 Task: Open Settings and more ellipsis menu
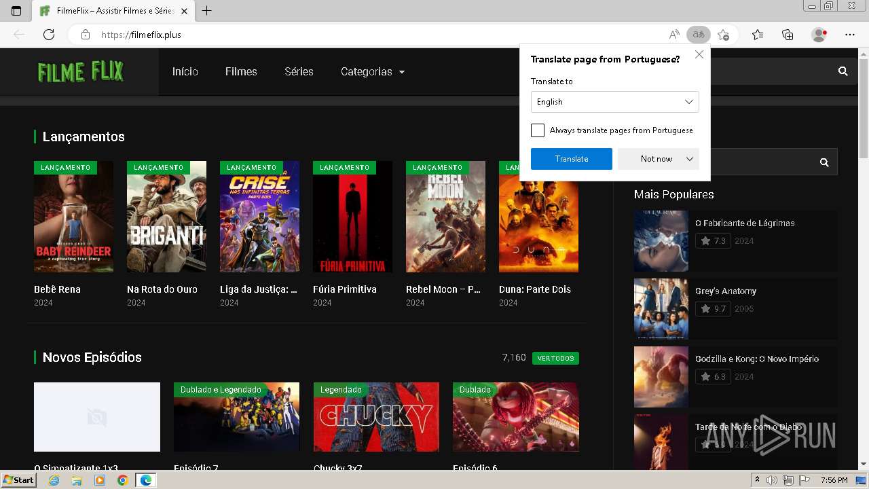[x=850, y=35]
